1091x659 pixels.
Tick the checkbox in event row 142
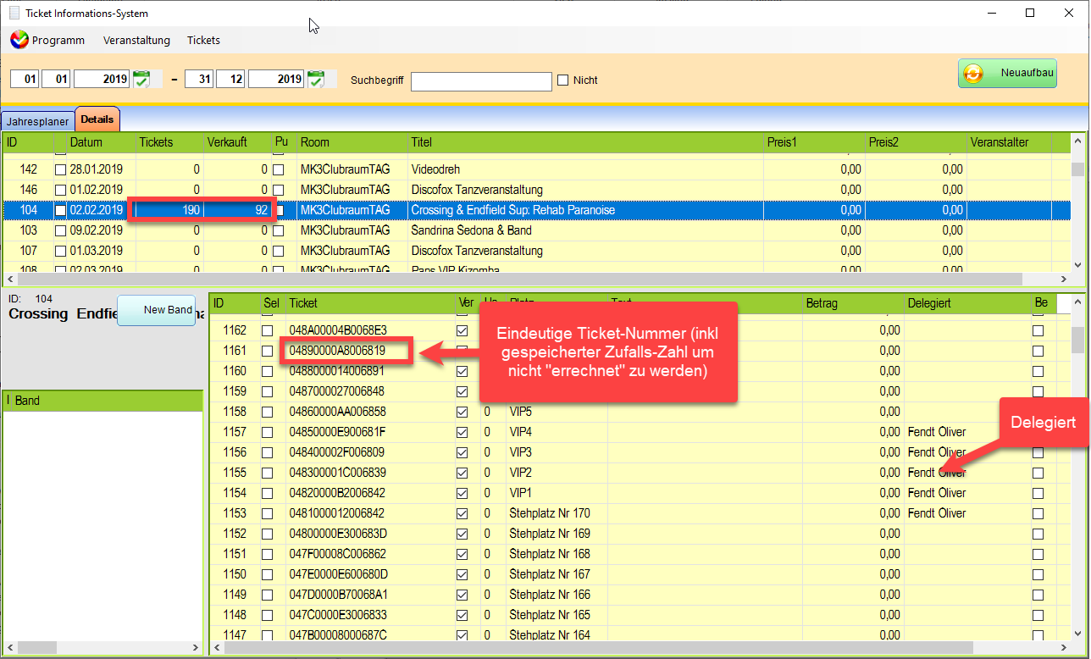pos(60,169)
